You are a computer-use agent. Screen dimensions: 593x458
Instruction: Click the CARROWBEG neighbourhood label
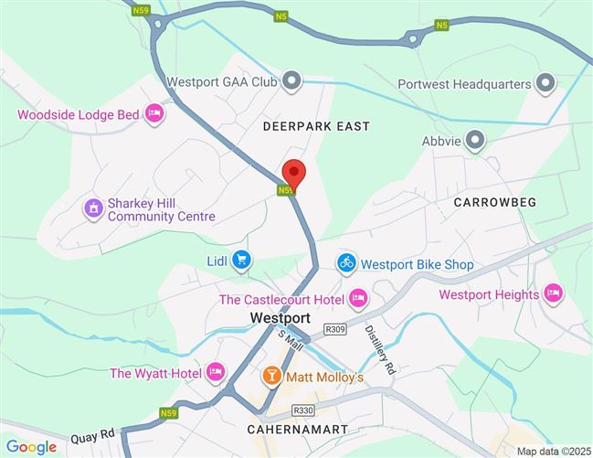coord(495,202)
